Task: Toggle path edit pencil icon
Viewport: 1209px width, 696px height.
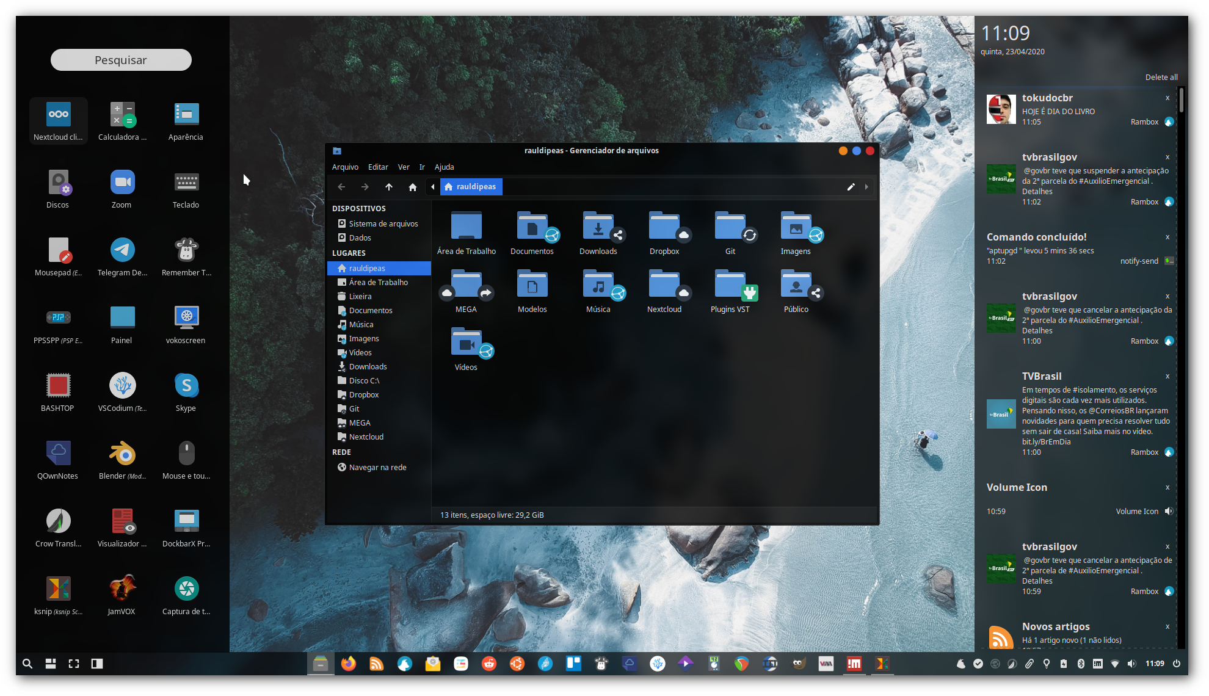Action: coord(851,187)
